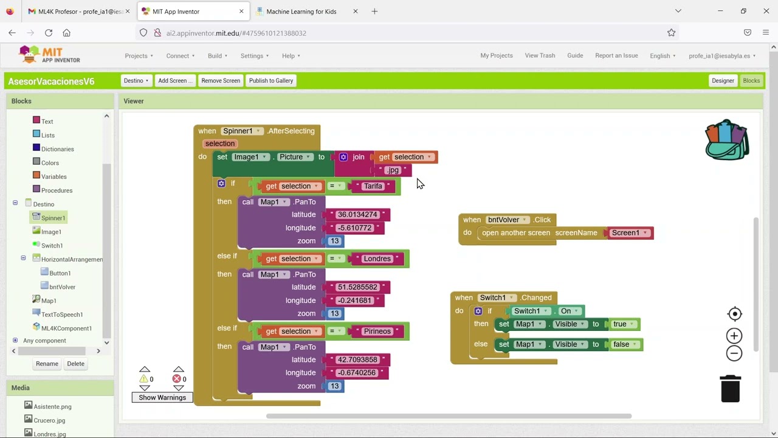Collapse the Destino tree node
Image resolution: width=778 pixels, height=438 pixels.
point(15,203)
